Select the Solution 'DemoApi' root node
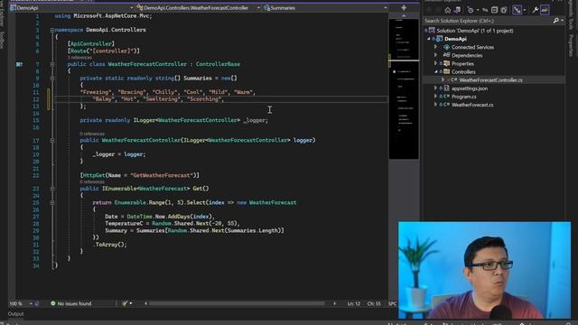The width and height of the screenshot is (578, 325). tap(475, 31)
